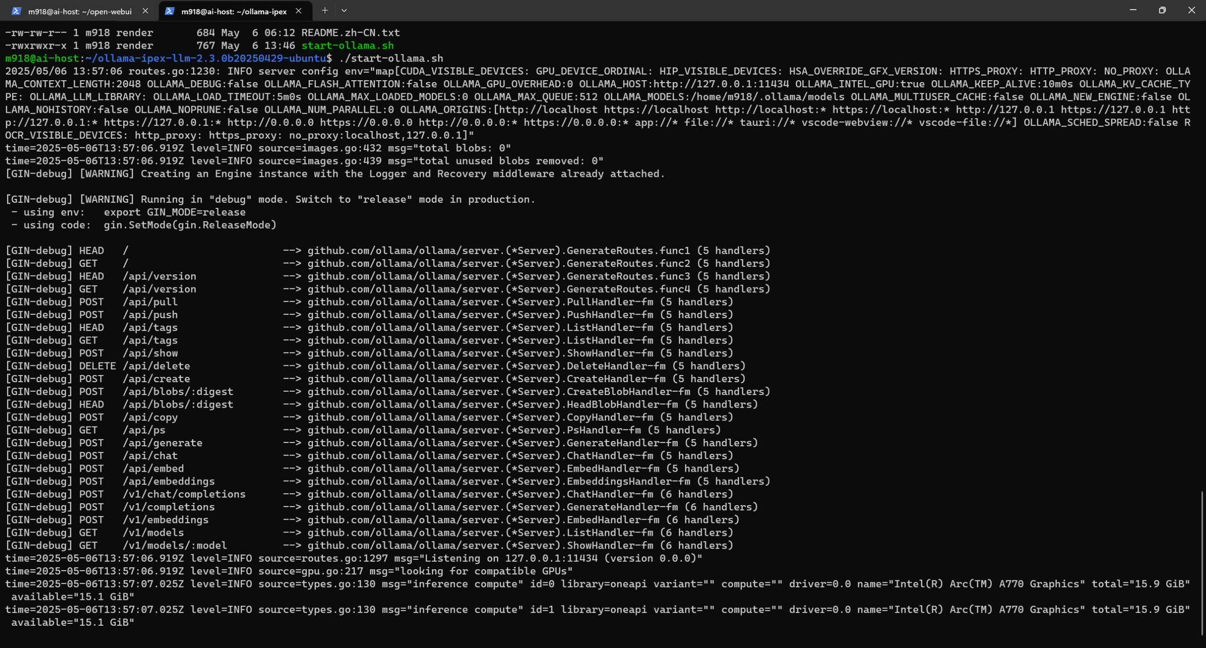This screenshot has height=648, width=1206.
Task: Click the ./start-ollama.sh command text
Action: [x=391, y=58]
